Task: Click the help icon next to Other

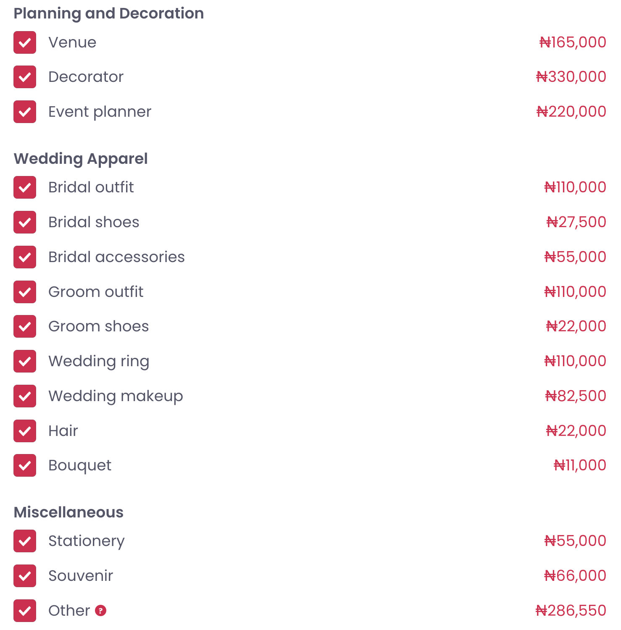Action: (100, 610)
